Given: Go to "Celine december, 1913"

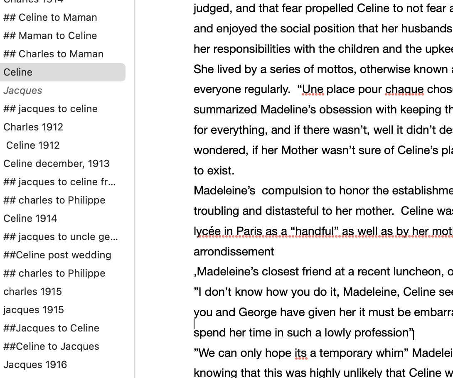Looking at the screenshot, I should [57, 164].
